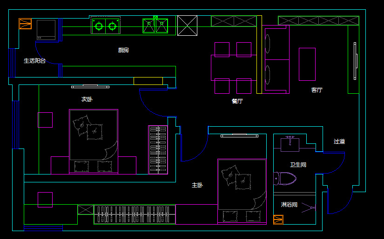Select the 生活阳台 balcony label

click(x=35, y=61)
